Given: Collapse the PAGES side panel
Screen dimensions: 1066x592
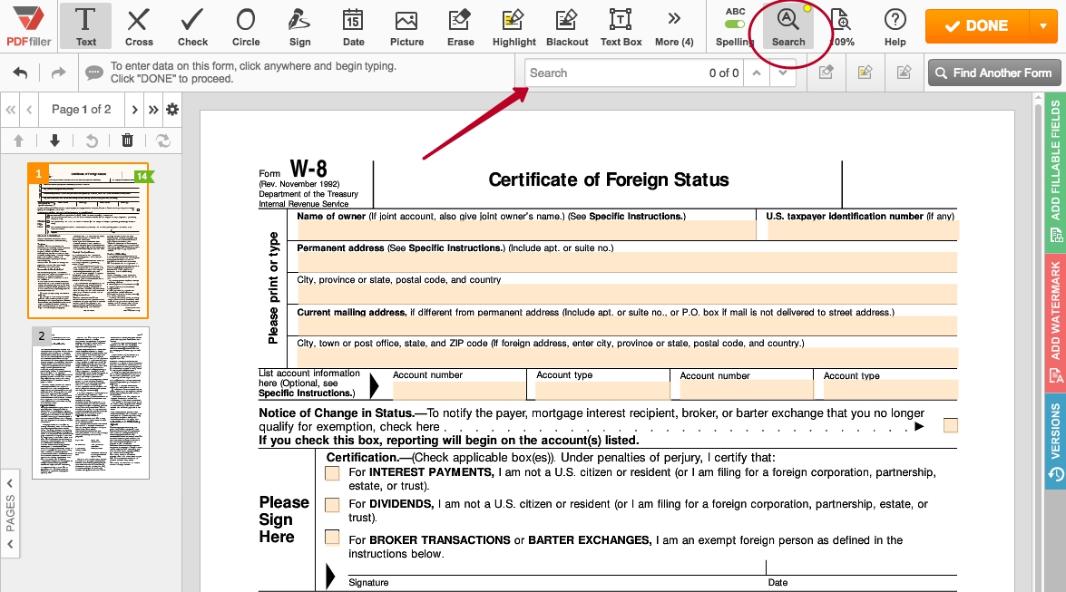Looking at the screenshot, I should coord(9,513).
